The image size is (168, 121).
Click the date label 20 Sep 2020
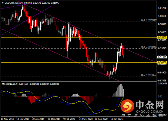101,119
